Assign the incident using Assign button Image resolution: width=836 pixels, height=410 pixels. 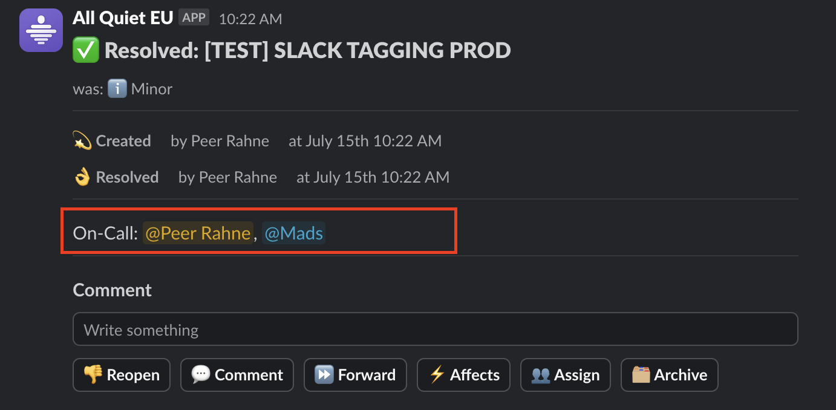[566, 375]
